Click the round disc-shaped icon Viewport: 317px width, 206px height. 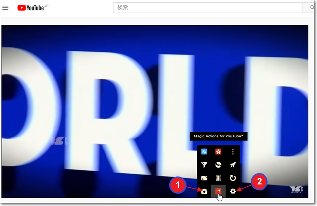[218, 165]
